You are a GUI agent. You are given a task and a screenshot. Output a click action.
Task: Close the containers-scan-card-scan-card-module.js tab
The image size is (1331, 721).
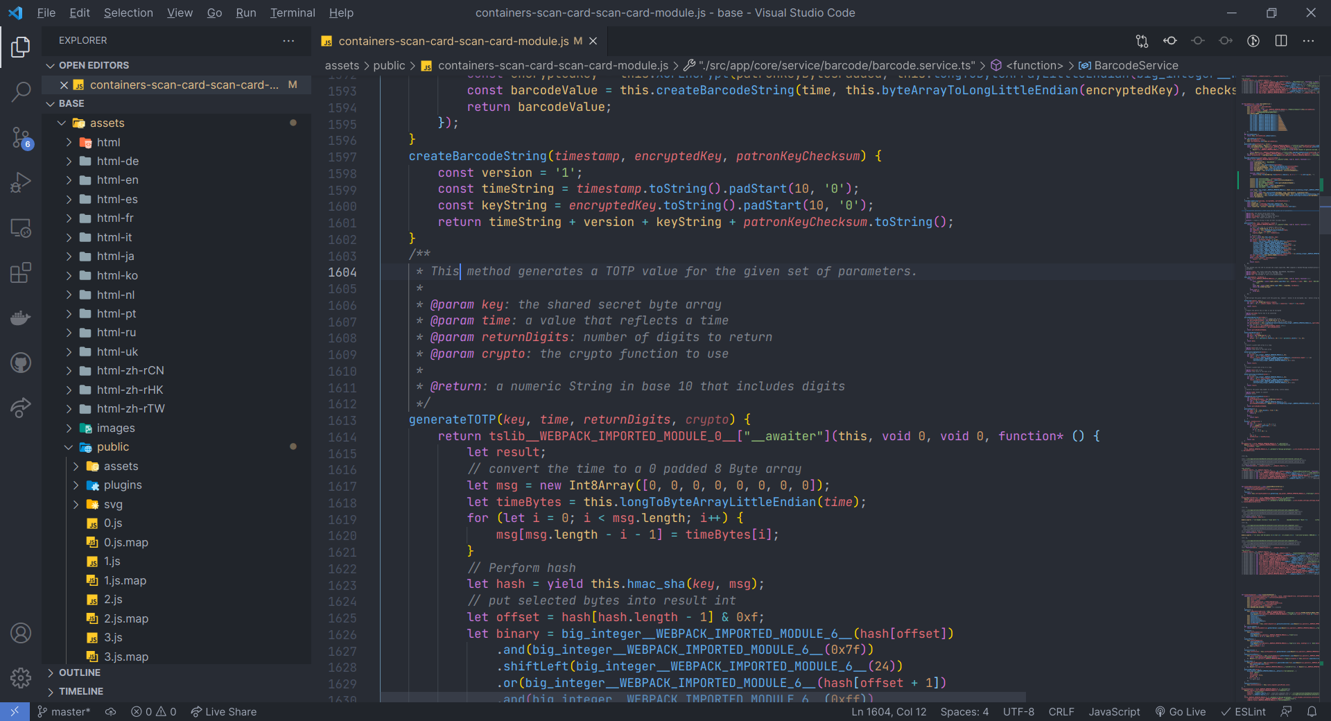tap(593, 42)
